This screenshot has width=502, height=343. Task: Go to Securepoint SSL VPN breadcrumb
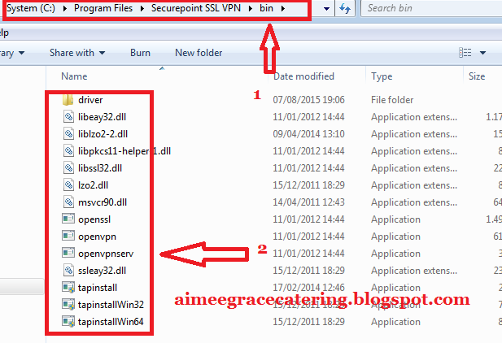point(196,8)
